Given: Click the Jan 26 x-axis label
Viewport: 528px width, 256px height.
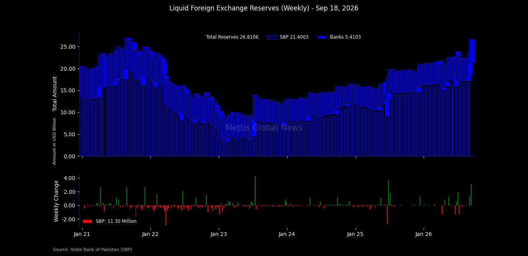Looking at the screenshot, I should coord(424,234).
